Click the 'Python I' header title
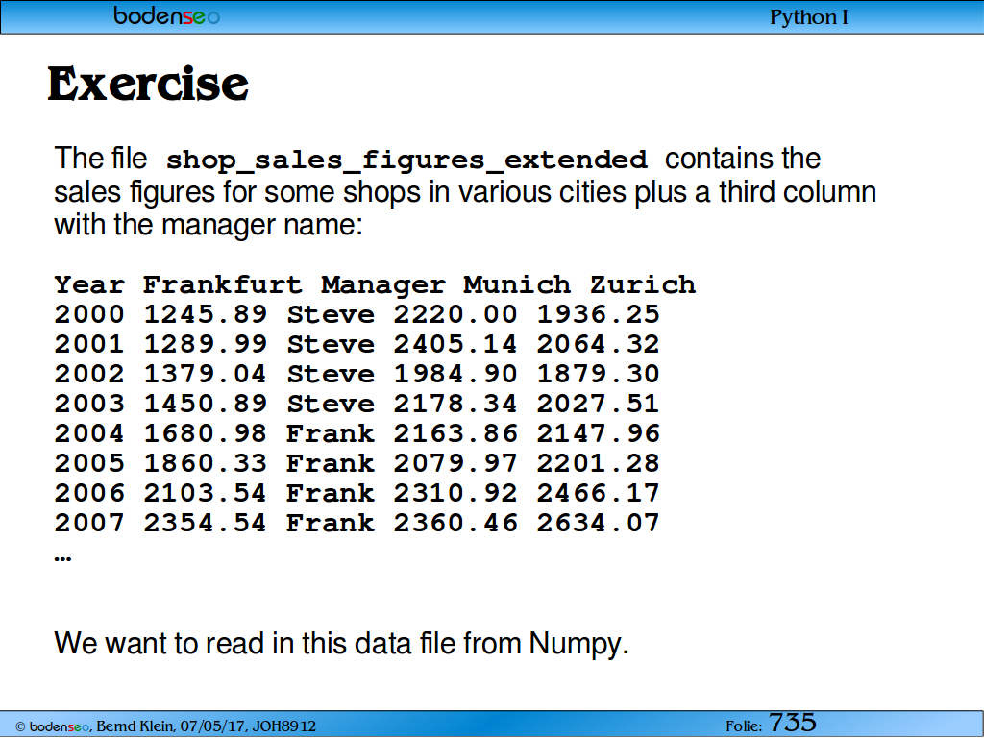The image size is (984, 738). click(809, 17)
